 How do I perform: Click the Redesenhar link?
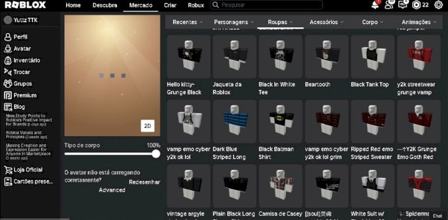click(x=144, y=182)
